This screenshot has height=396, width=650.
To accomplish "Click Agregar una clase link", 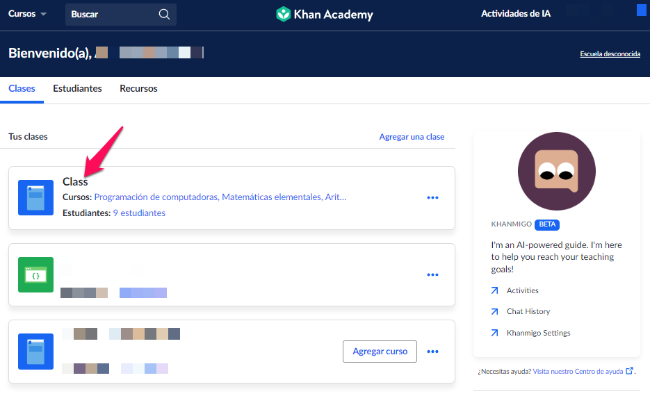I will pos(412,137).
